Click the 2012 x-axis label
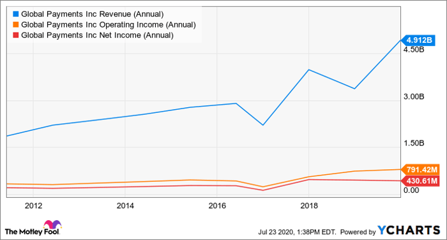Screen dimensions: 447x240 click(33, 206)
